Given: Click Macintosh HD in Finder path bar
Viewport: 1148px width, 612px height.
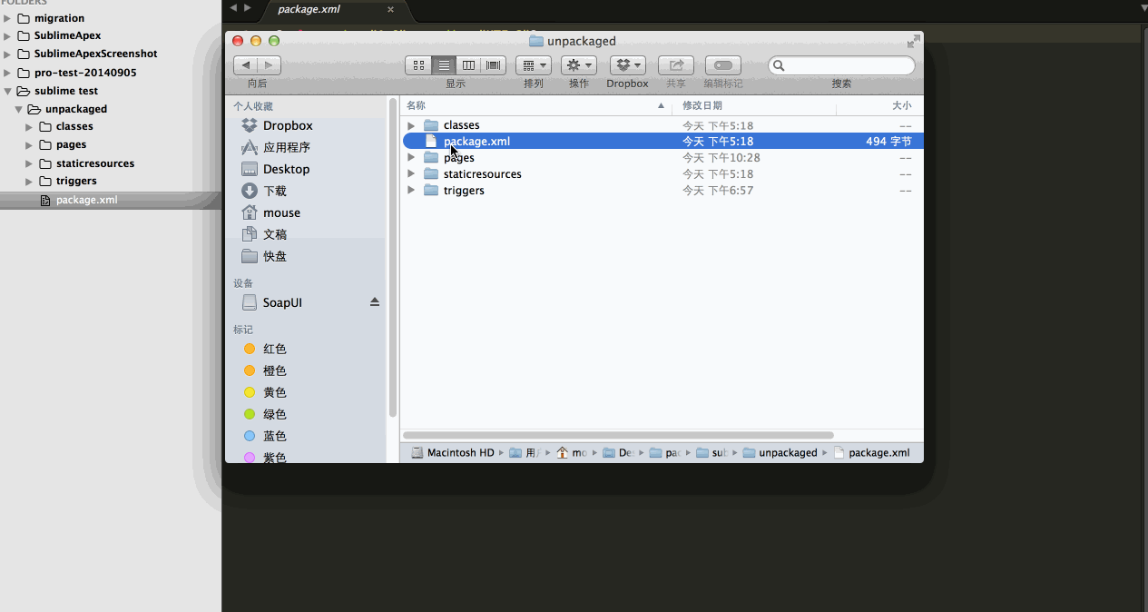Looking at the screenshot, I should [x=453, y=453].
